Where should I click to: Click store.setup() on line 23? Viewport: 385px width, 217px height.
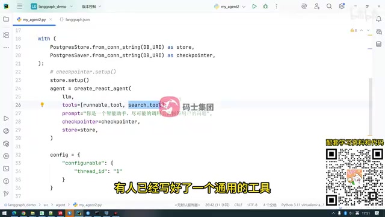tap(70, 80)
